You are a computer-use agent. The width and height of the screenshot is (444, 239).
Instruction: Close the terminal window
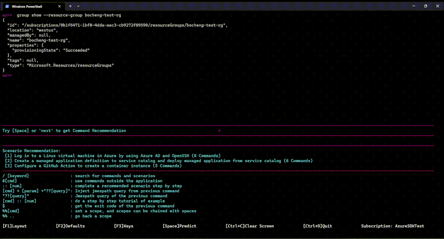click(437, 6)
